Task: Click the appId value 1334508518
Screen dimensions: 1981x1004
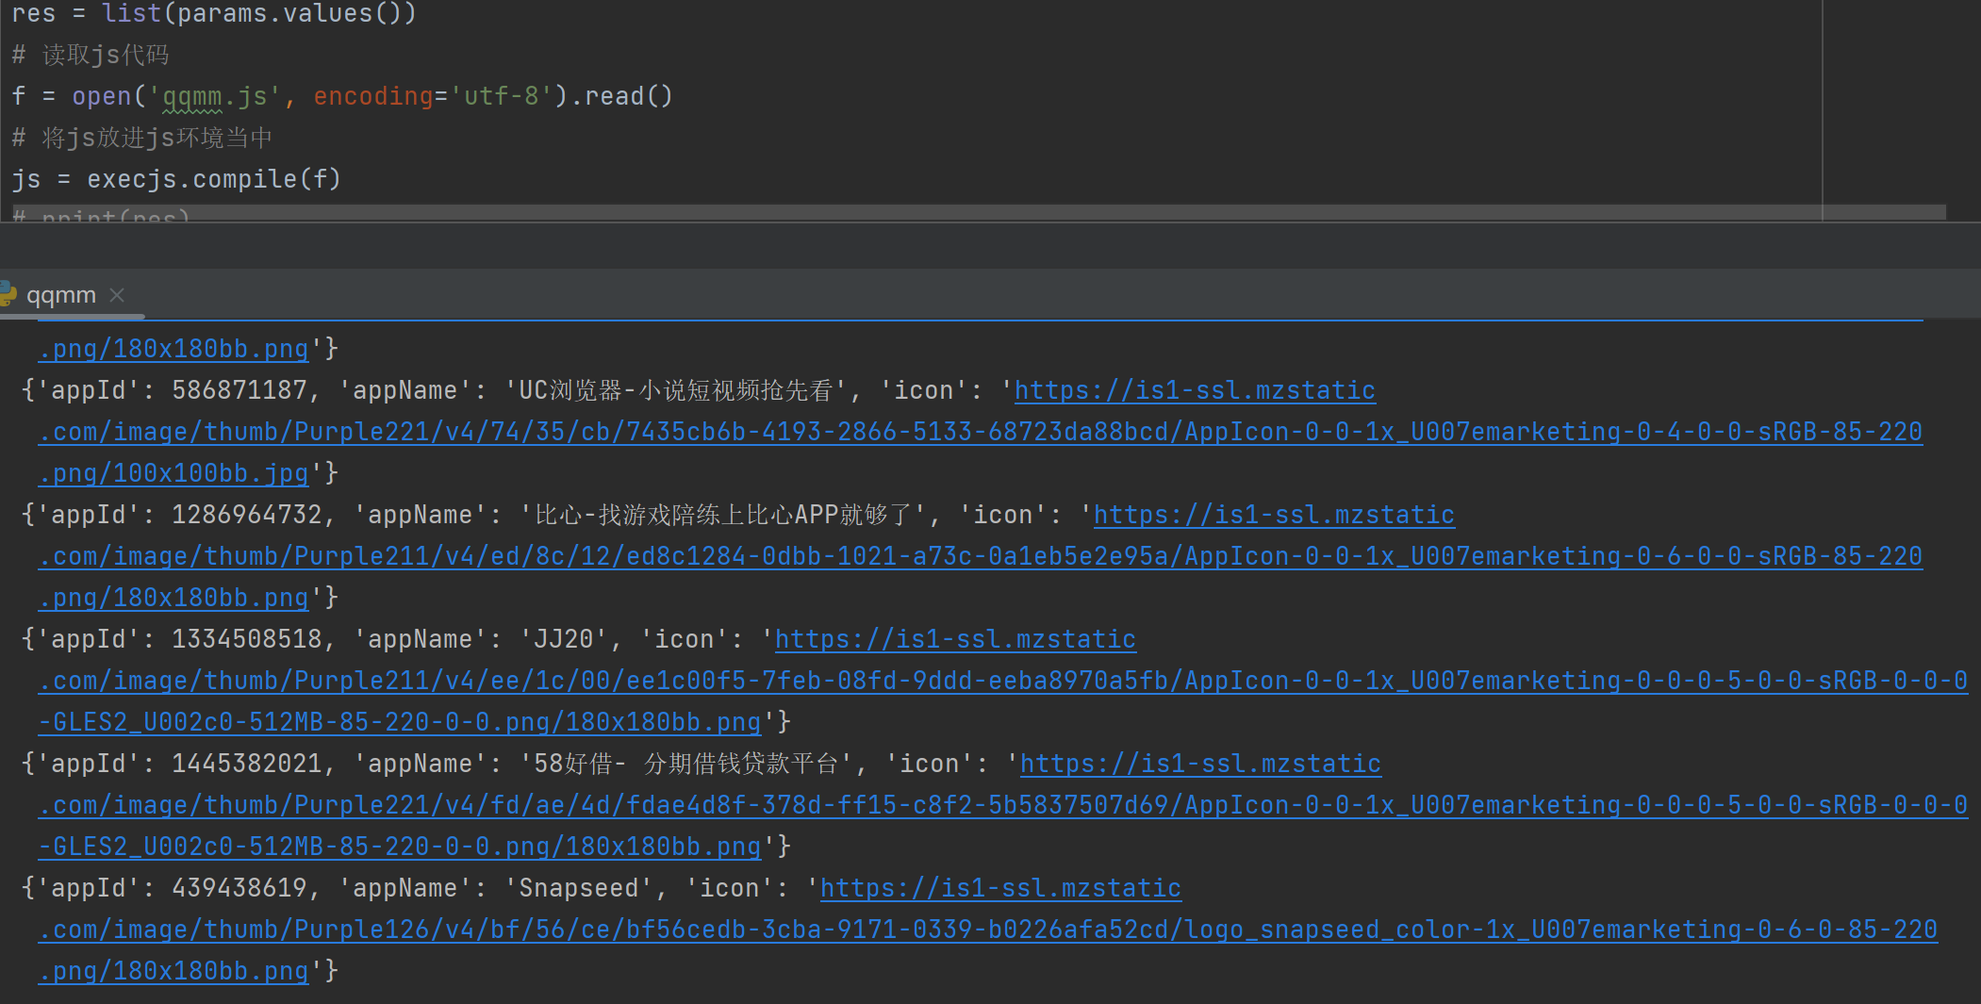Action: click(247, 639)
